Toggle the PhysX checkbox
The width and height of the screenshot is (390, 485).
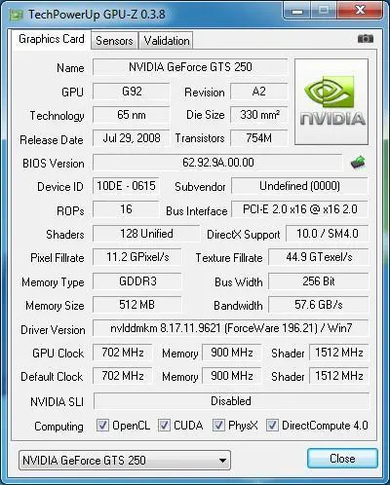[218, 426]
